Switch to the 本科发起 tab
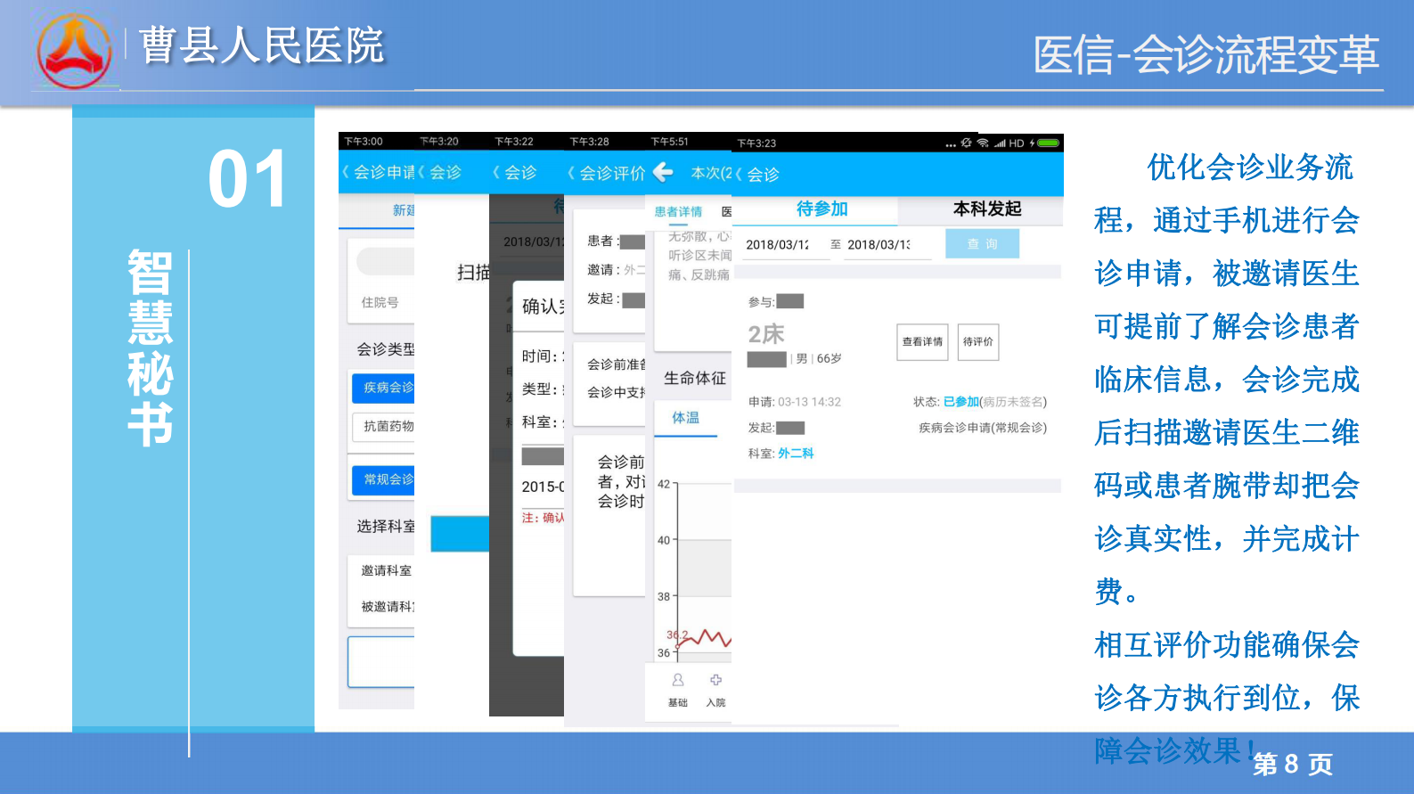Viewport: 1414px width, 794px height. click(987, 209)
